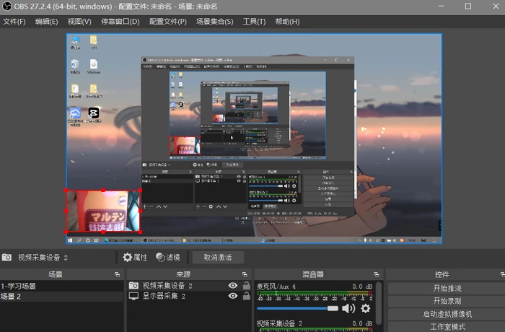This screenshot has width=505, height=332.
Task: Click the red-outlined camera source in the preview
Action: tap(103, 211)
